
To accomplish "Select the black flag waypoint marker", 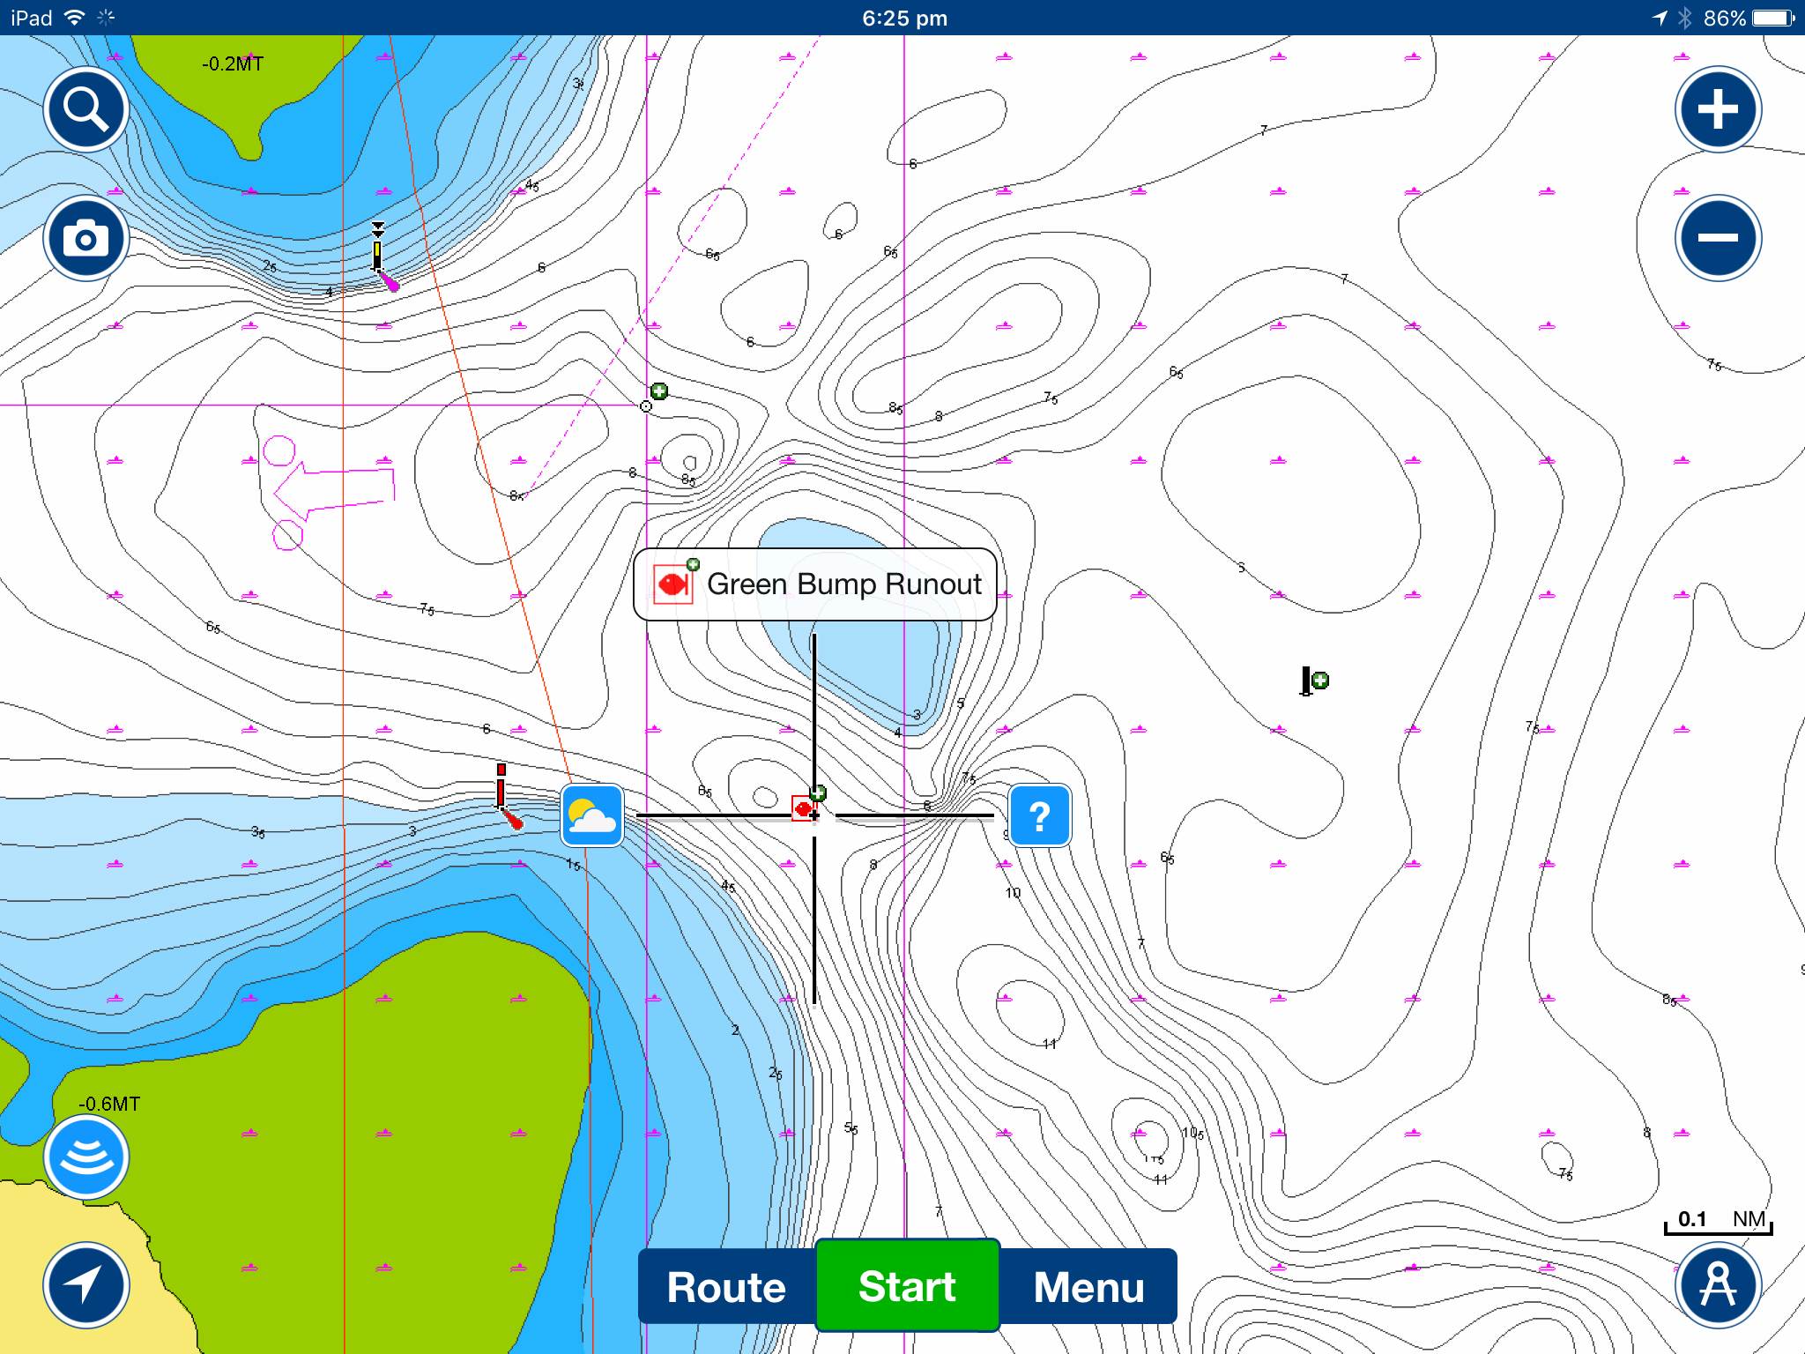I will pos(1308,681).
